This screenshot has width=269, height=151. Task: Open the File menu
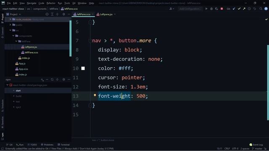pyautogui.click(x=9, y=3)
